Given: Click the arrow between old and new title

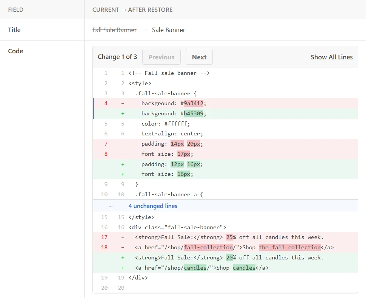Looking at the screenshot, I should click(x=144, y=30).
